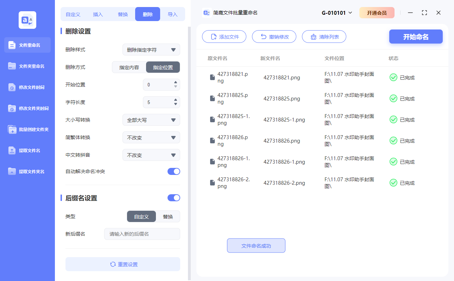Screen dimensions: 454x281
Task: Turn off the 后缀名设置 toggle
Action: (x=174, y=198)
